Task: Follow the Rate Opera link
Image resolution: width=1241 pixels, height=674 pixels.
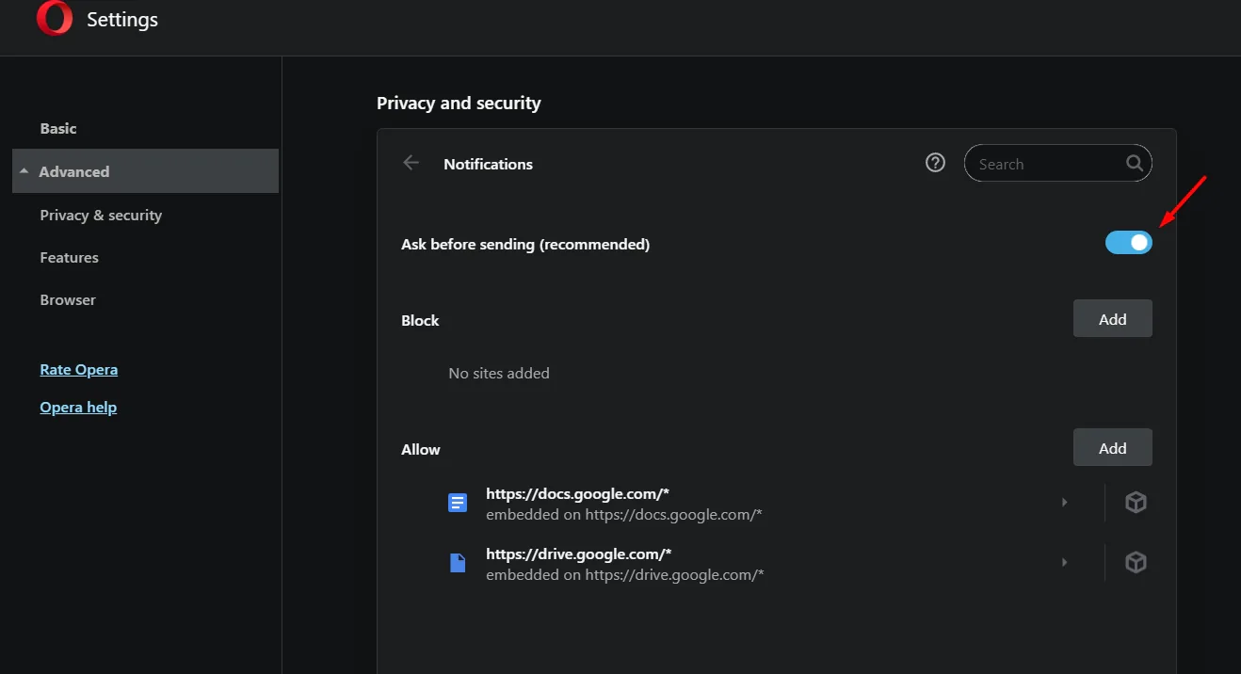Action: click(79, 369)
